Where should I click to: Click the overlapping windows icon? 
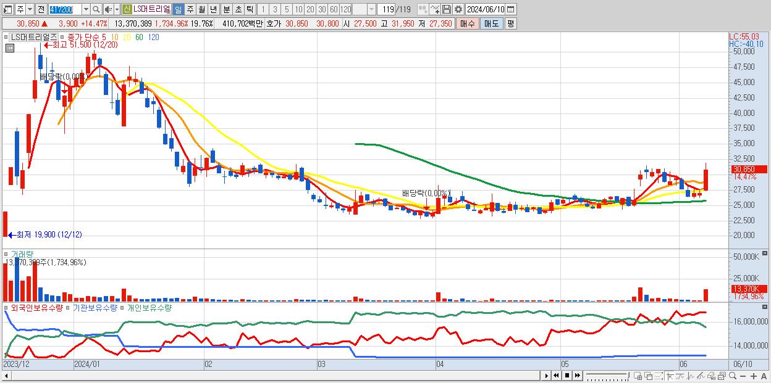(649, 376)
